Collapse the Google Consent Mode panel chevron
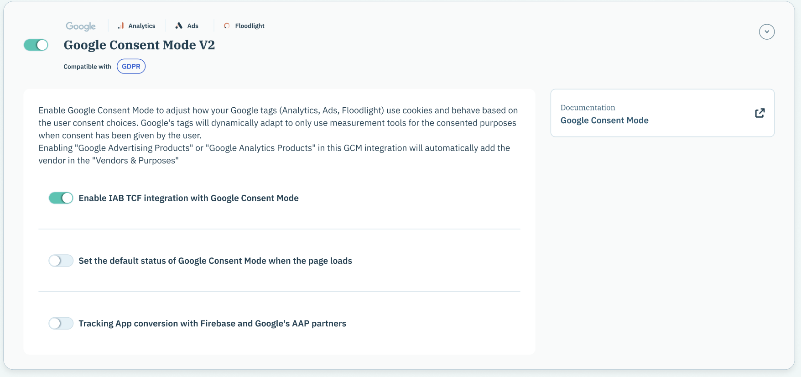The height and width of the screenshot is (377, 801). click(x=767, y=32)
